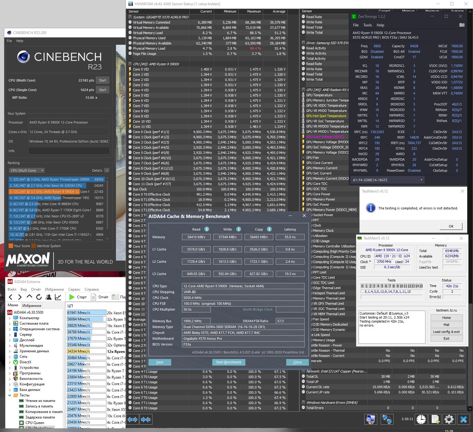Viewport: 473px width, 432px height.
Task: Expand Компьютер node in AIDA64 tree
Action: (x=10, y=318)
